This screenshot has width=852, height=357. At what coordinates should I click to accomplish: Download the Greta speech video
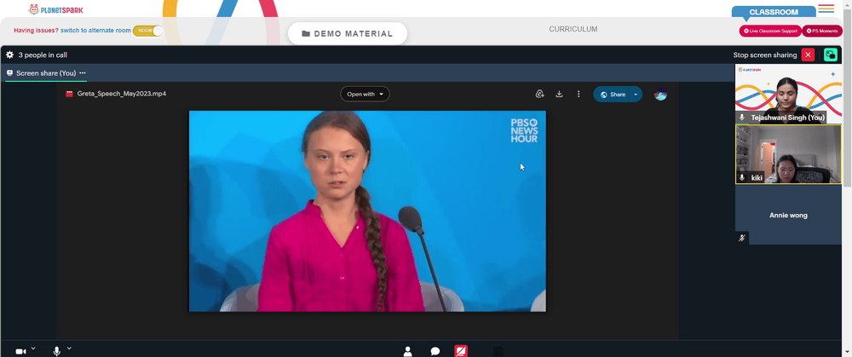(x=559, y=94)
